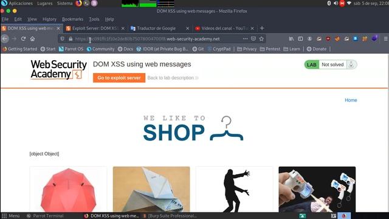Image resolution: width=389 pixels, height=219 pixels.
Task: Reload the current page
Action: click(x=23, y=39)
